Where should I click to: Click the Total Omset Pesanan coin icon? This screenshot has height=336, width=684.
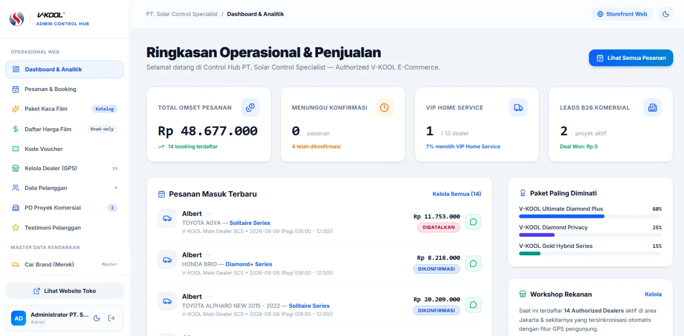pos(251,107)
